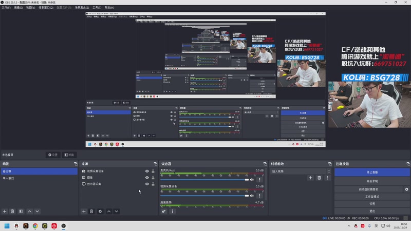Click the webcam thumbnail in the preview
The image size is (411, 231).
369,104
